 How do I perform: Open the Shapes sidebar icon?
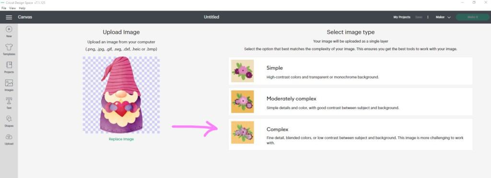click(9, 119)
